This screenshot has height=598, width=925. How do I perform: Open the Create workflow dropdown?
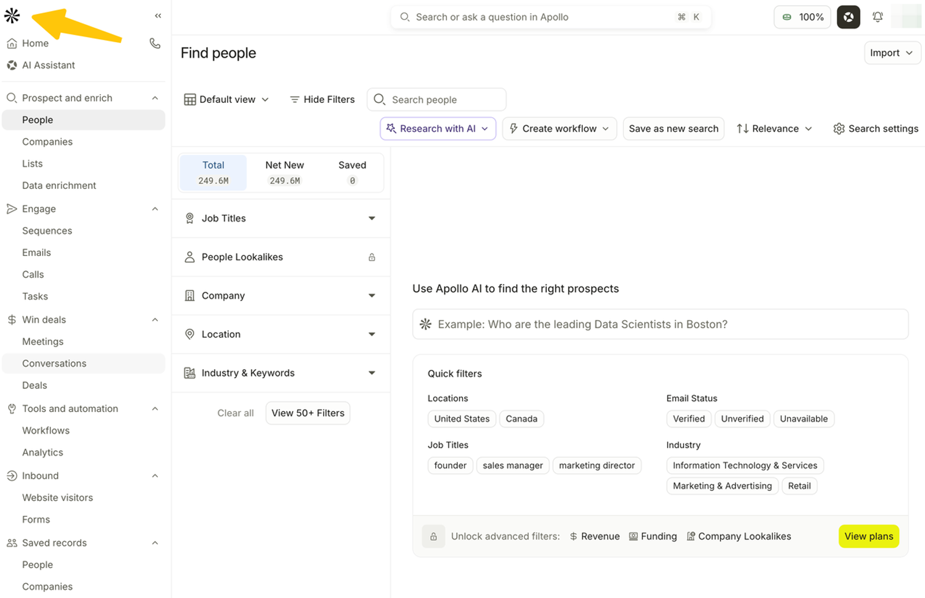coord(559,129)
